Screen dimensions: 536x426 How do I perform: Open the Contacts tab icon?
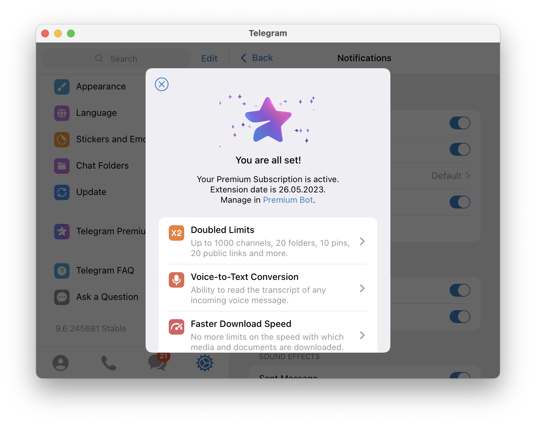point(61,363)
